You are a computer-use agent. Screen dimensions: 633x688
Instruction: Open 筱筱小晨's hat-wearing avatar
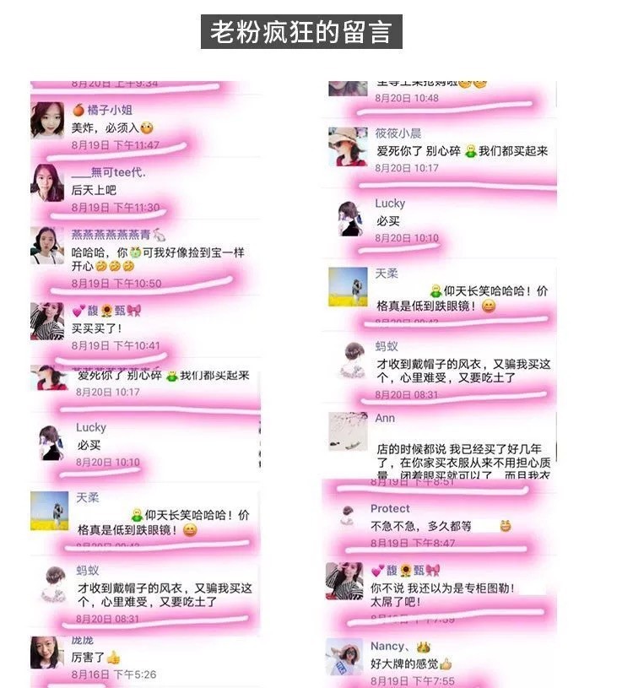(348, 147)
